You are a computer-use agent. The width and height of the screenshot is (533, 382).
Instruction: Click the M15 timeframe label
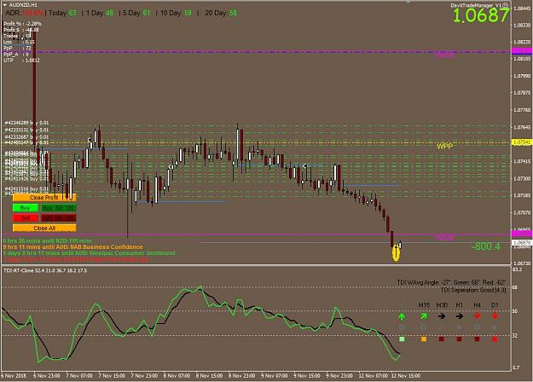[424, 305]
